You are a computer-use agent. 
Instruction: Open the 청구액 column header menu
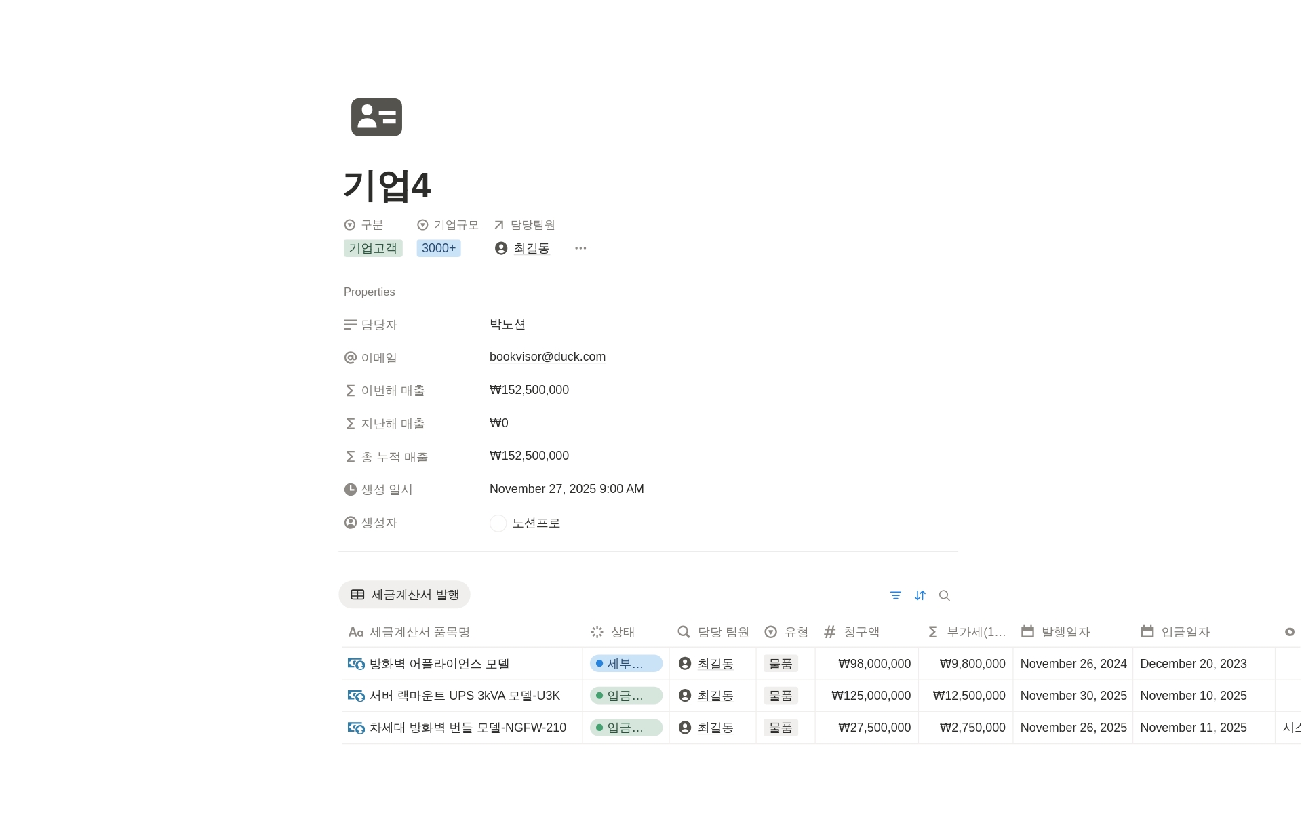867,632
